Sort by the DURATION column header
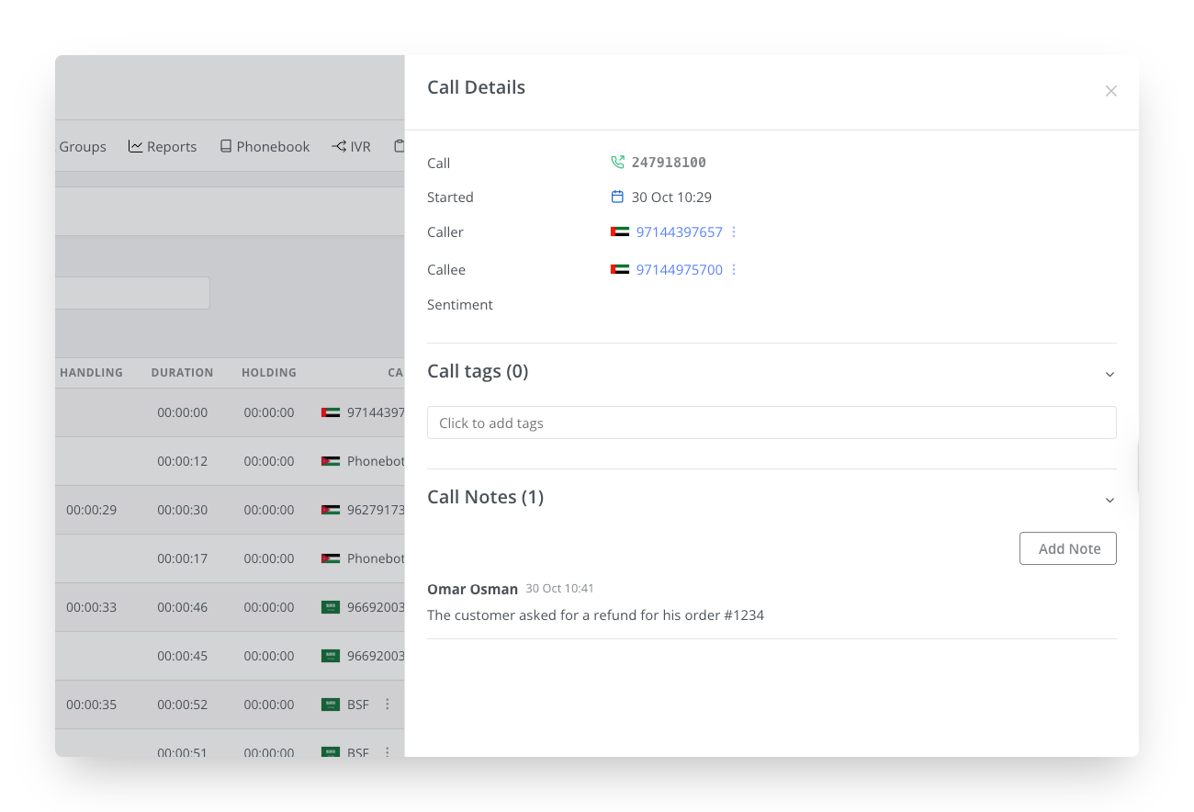 tap(182, 373)
